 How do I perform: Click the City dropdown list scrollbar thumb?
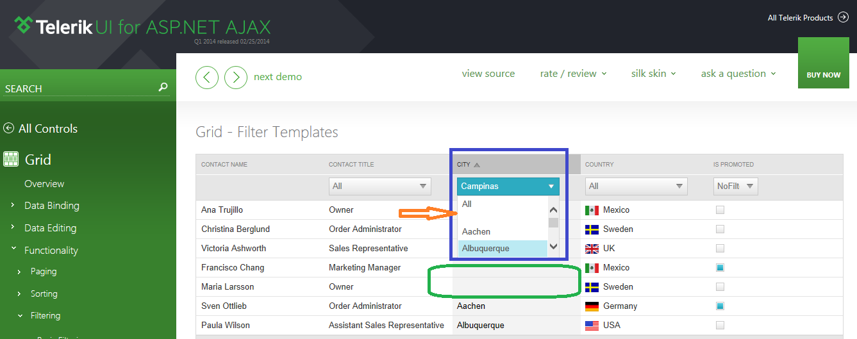click(554, 223)
